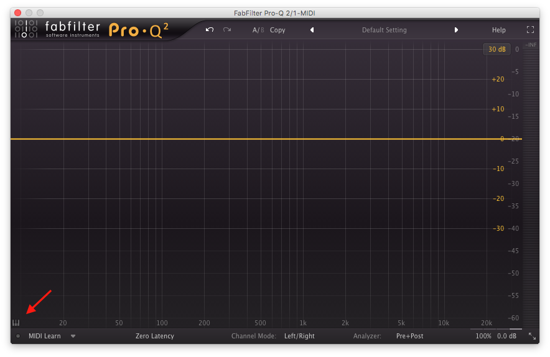Click the -INF meter label
The width and height of the screenshot is (550, 357).
[531, 45]
